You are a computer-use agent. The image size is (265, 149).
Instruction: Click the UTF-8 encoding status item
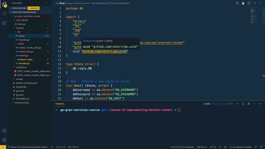[x=213, y=147]
